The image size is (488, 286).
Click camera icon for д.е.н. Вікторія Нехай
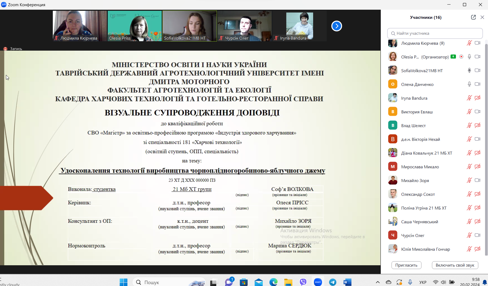(477, 139)
